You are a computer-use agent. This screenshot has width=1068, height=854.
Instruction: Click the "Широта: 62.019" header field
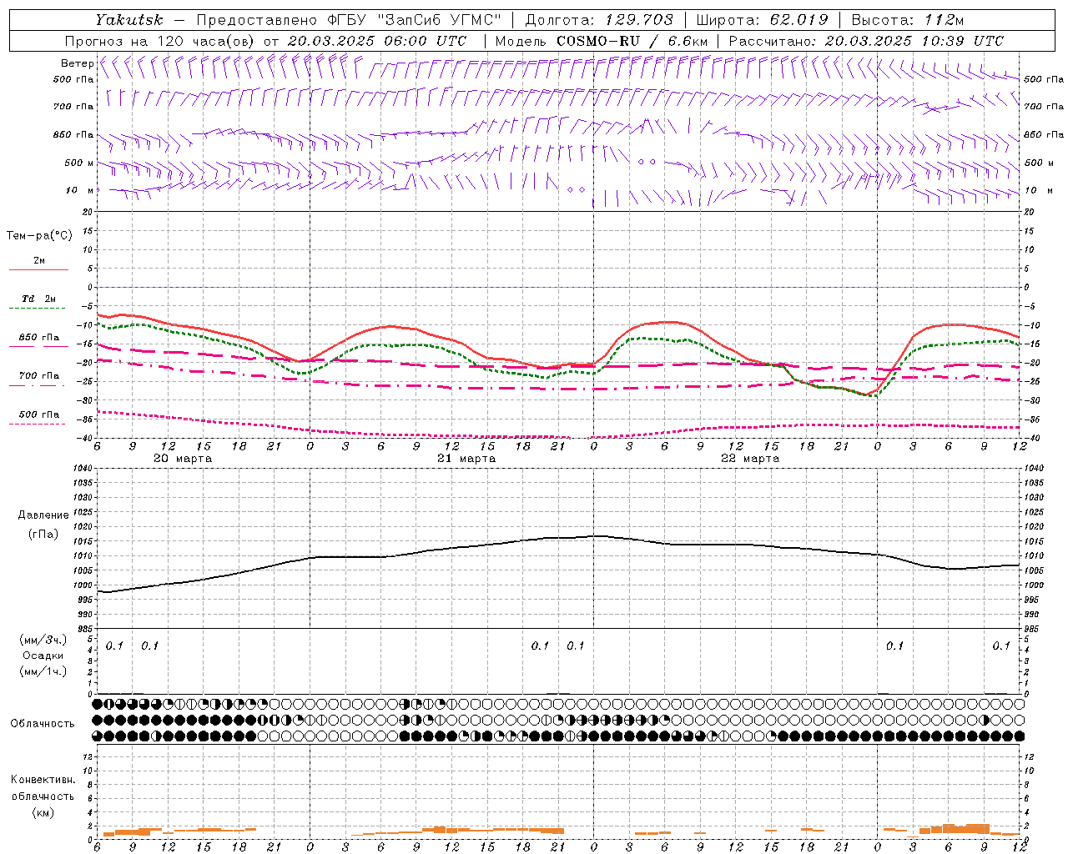click(762, 20)
